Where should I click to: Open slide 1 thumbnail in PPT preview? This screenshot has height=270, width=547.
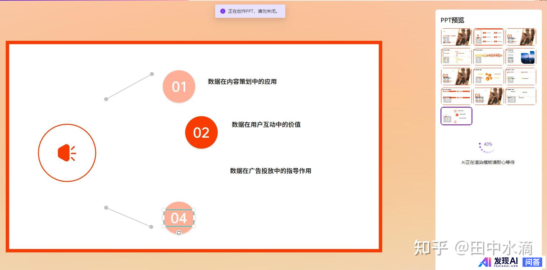[x=456, y=37]
